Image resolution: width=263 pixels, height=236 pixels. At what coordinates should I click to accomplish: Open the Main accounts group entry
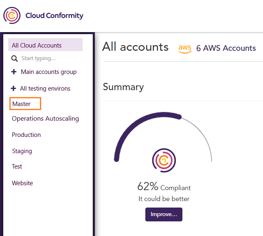coord(48,72)
